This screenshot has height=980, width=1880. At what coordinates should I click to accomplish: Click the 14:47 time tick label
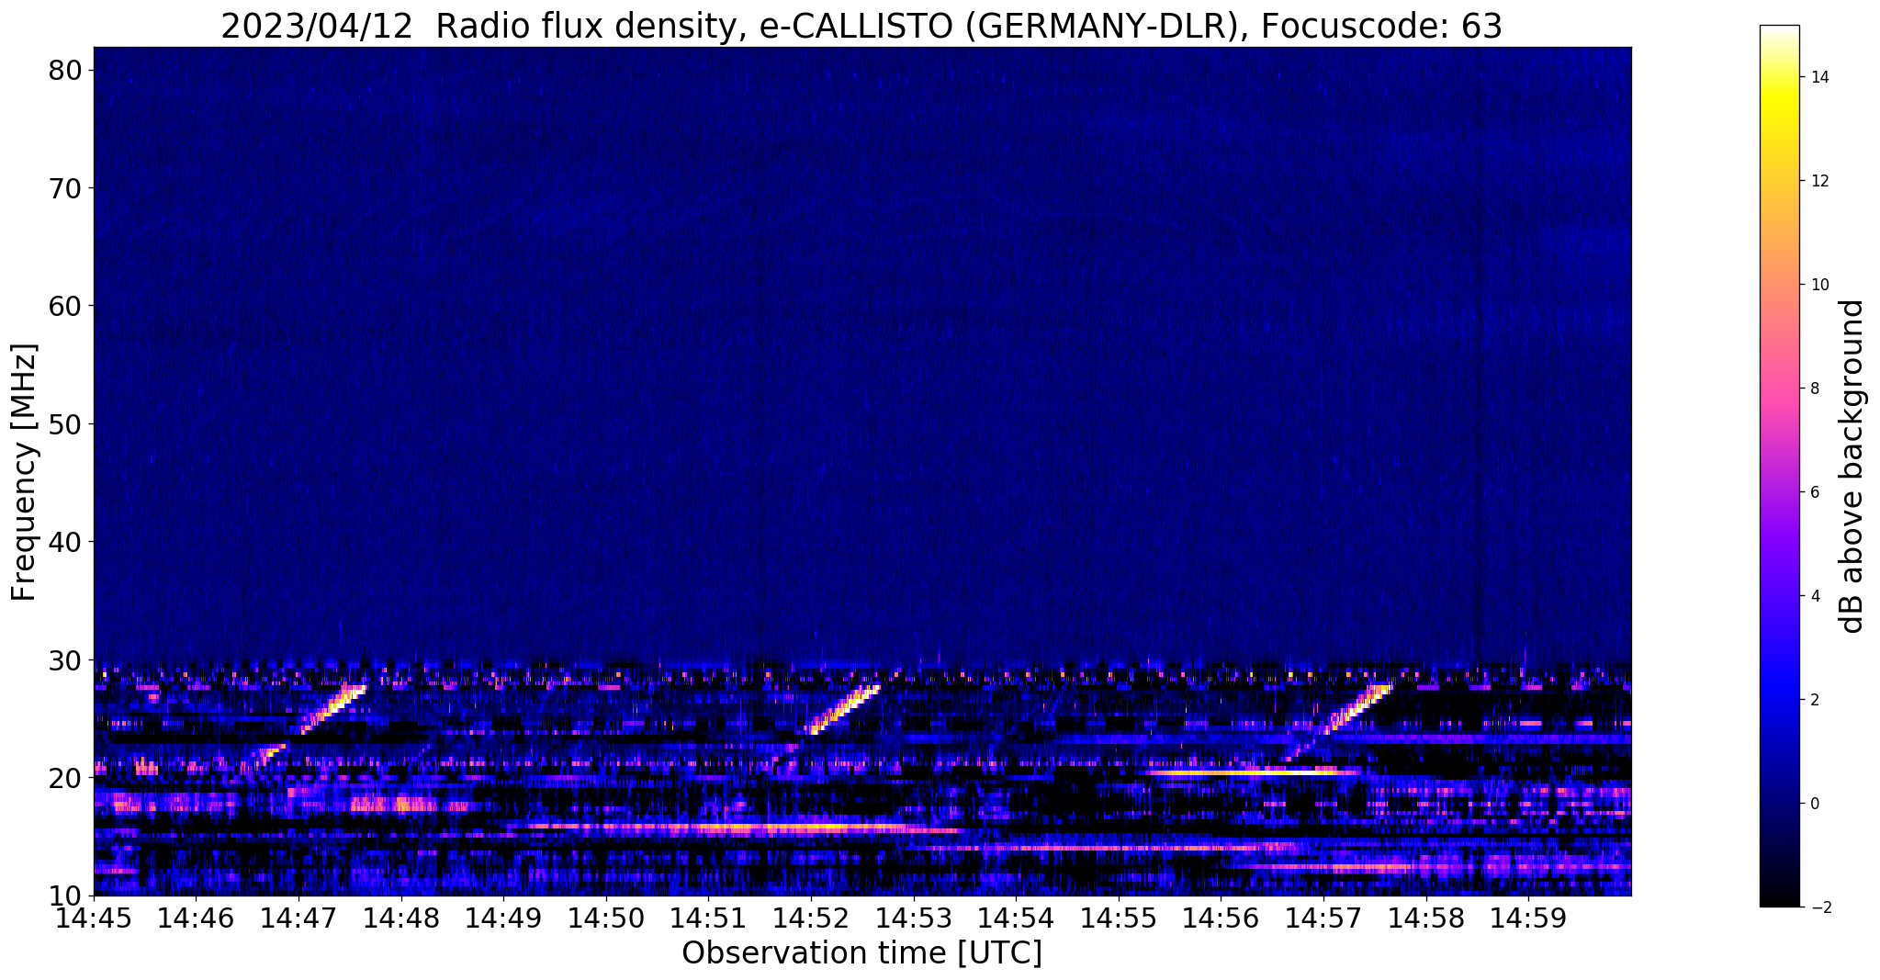click(299, 918)
